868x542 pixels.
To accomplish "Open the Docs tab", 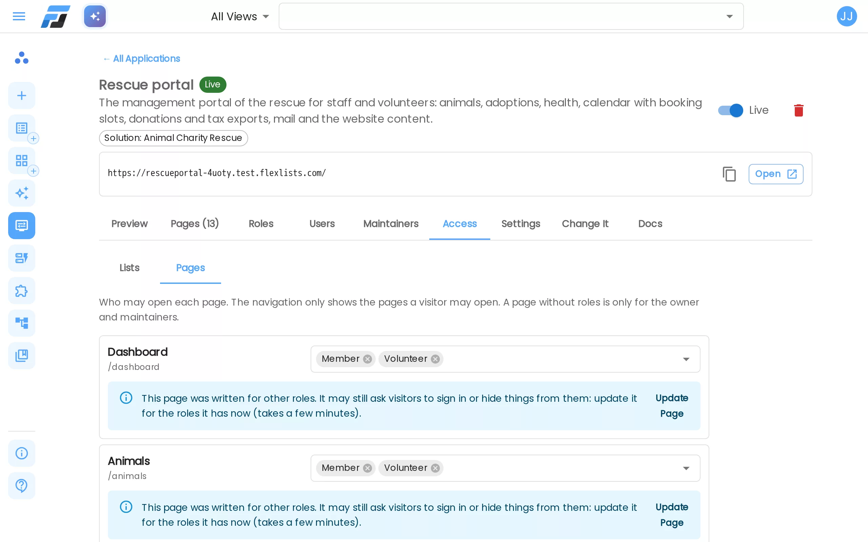I will coord(650,224).
